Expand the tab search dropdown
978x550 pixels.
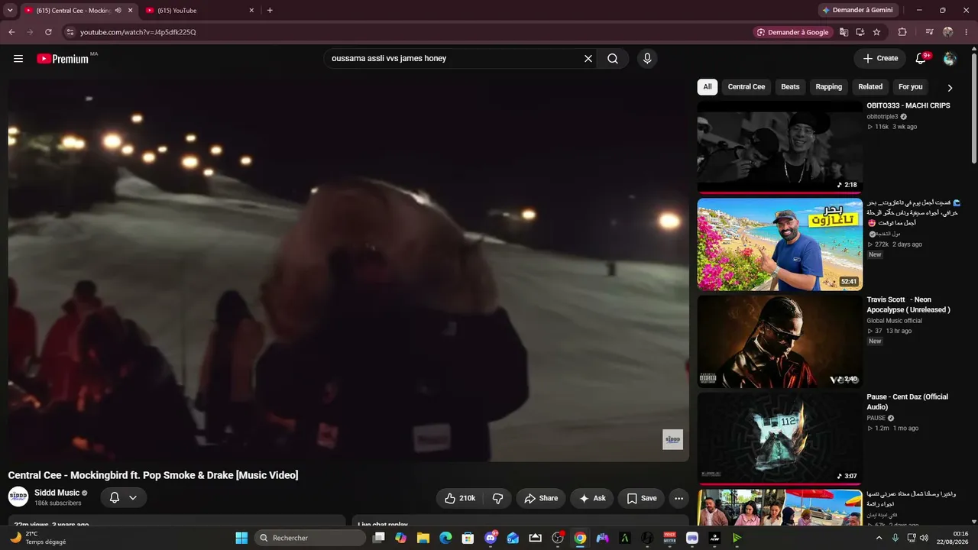[x=10, y=11]
